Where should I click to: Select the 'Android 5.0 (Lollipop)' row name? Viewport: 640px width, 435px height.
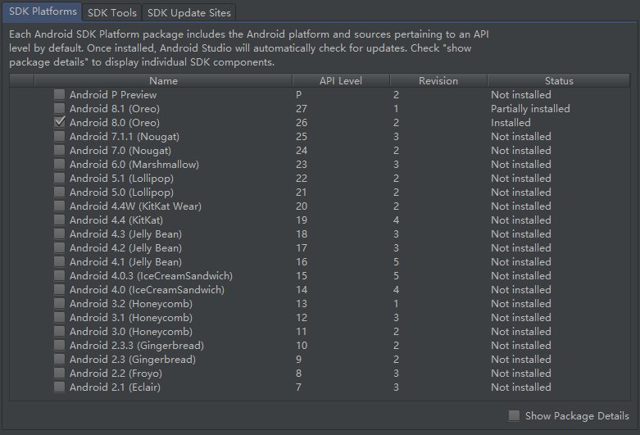pyautogui.click(x=121, y=193)
